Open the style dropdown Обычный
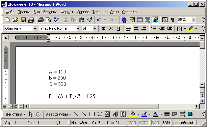 point(35,28)
